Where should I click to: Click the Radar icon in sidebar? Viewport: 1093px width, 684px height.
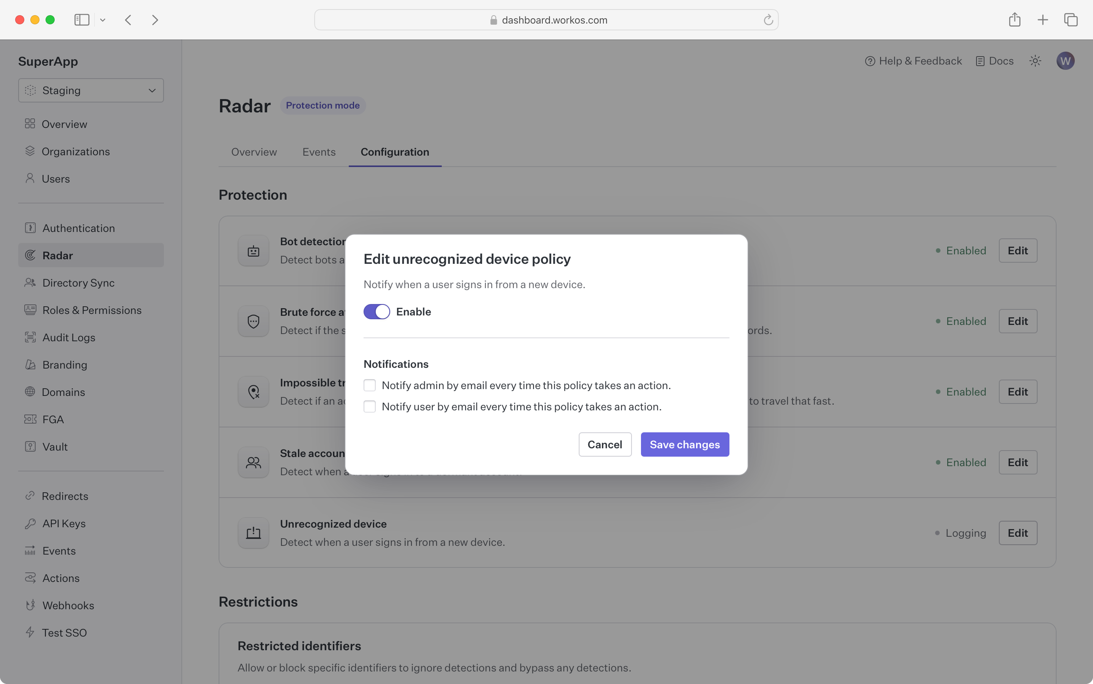click(x=30, y=255)
